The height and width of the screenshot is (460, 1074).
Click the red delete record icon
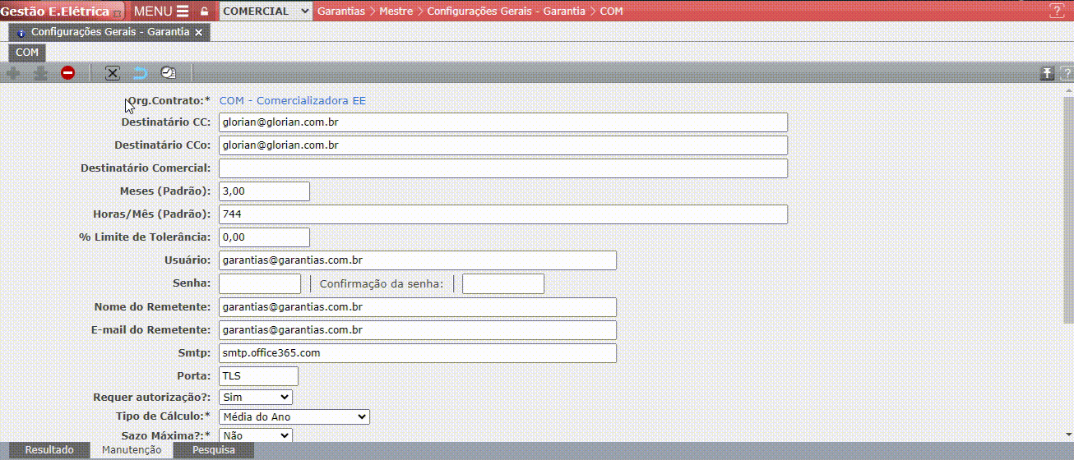pyautogui.click(x=67, y=73)
